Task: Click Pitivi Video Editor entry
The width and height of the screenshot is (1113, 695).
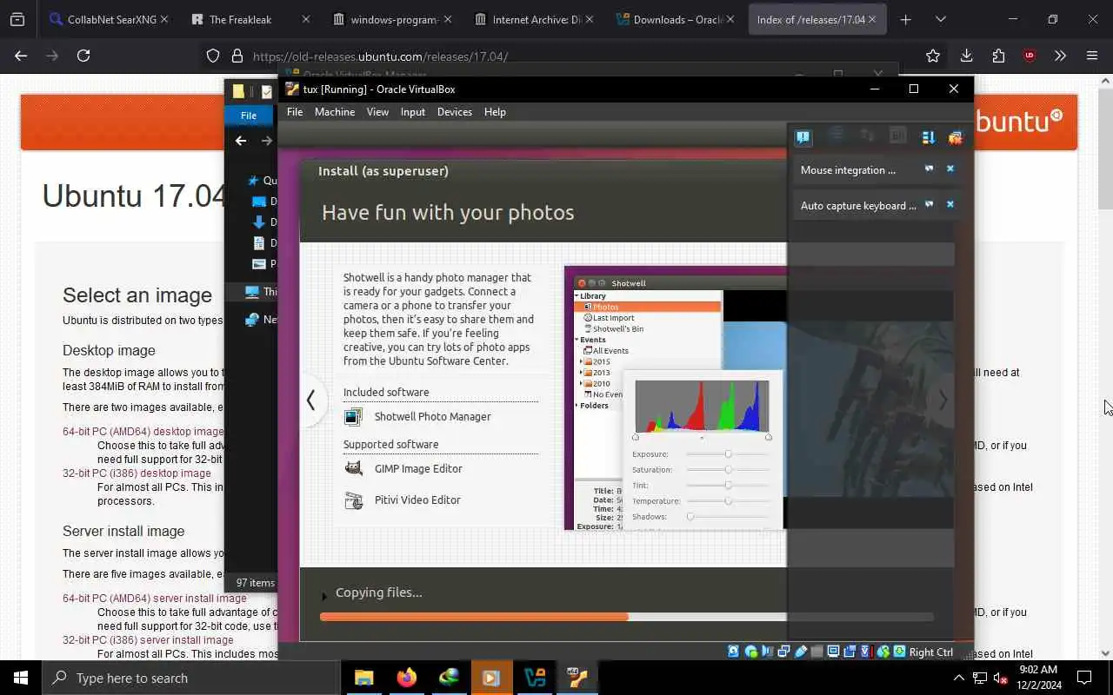Action: click(417, 500)
